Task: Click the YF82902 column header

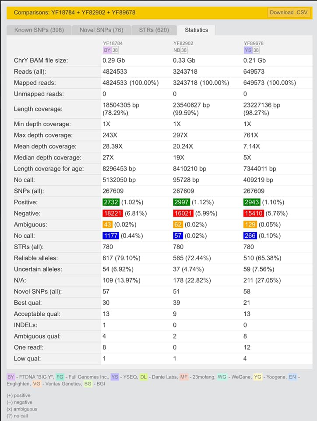Action: pyautogui.click(x=183, y=43)
